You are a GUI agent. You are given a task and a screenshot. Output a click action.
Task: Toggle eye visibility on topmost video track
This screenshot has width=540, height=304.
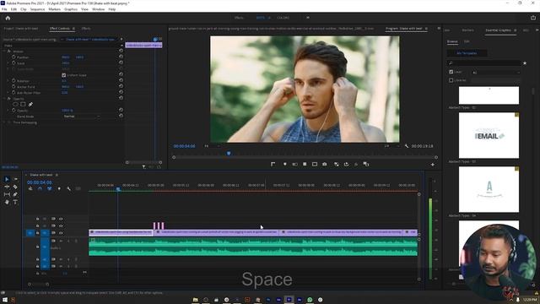(61, 219)
